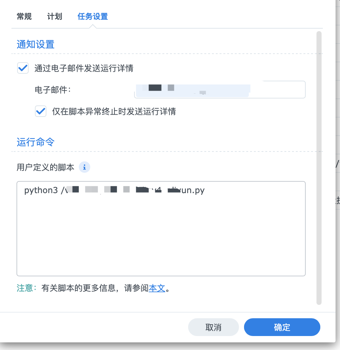Select the 任务设置 tab

coord(92,16)
